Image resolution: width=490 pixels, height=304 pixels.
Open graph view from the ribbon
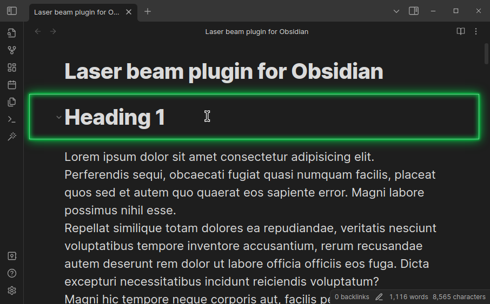click(12, 50)
